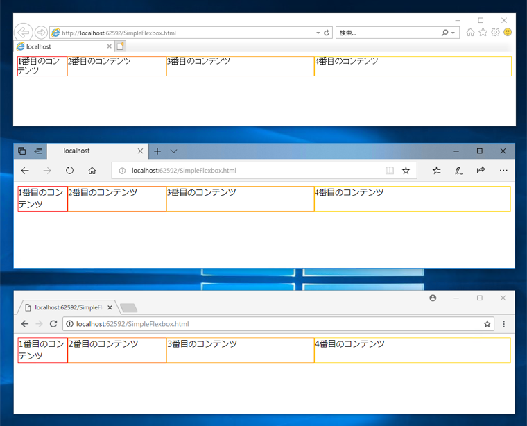Click 3番目のコンテンツ box in Chrome
The image size is (527, 426).
click(x=241, y=350)
